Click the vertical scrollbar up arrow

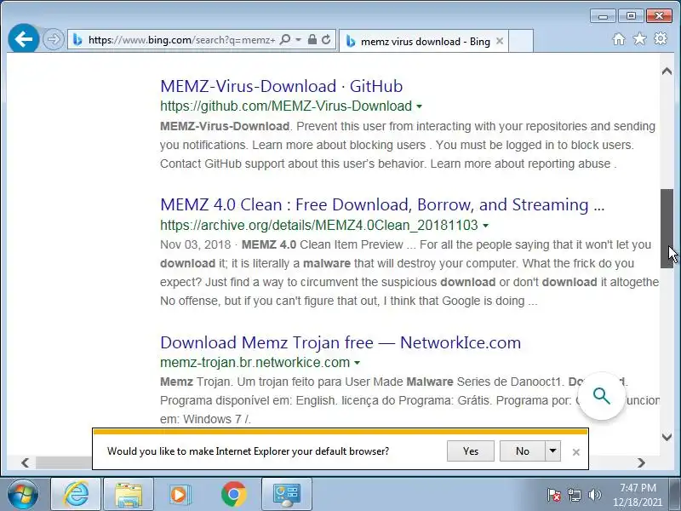[x=667, y=72]
